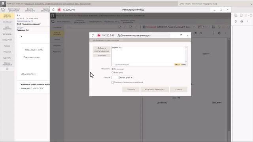Click the resolution text 'Подготовить ответ'
The width and height of the screenshot is (253, 142).
[32, 57]
